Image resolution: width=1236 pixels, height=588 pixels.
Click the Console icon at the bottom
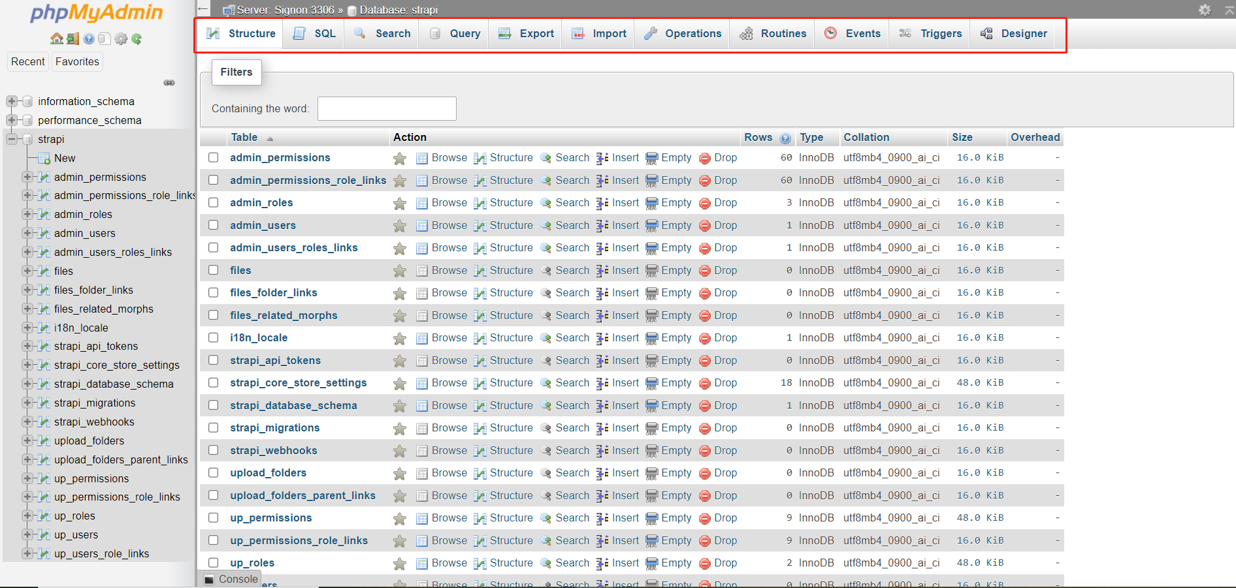pyautogui.click(x=209, y=580)
